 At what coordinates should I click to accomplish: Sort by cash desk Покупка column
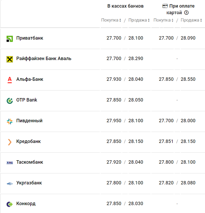111,20
